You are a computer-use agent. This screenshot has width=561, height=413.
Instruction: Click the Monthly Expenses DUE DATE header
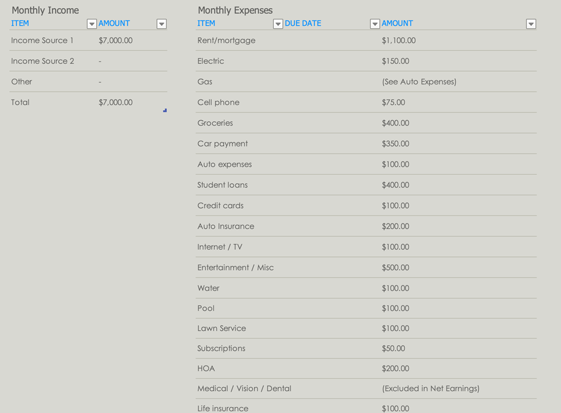pos(303,24)
